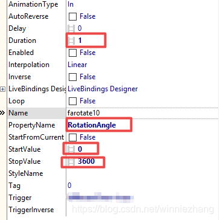Screen dimensions: 219x220
Task: Select the StyleName property label
Action: (x=25, y=173)
